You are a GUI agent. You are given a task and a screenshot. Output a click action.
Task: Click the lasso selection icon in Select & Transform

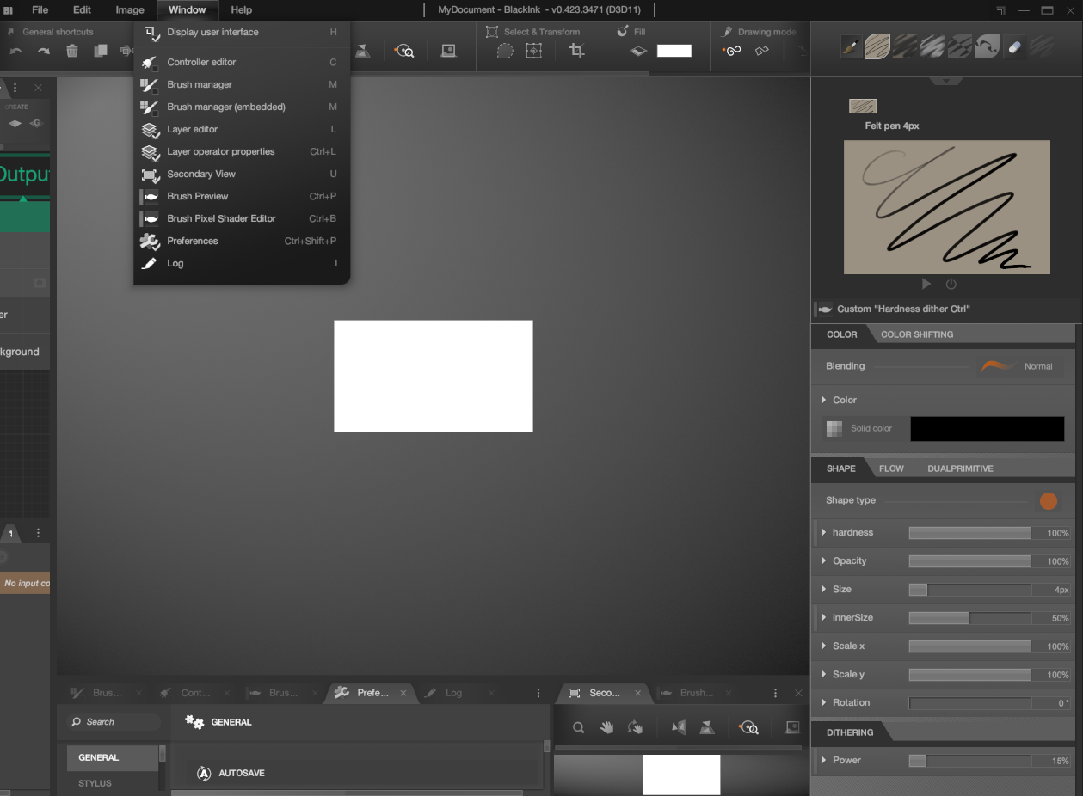point(505,52)
